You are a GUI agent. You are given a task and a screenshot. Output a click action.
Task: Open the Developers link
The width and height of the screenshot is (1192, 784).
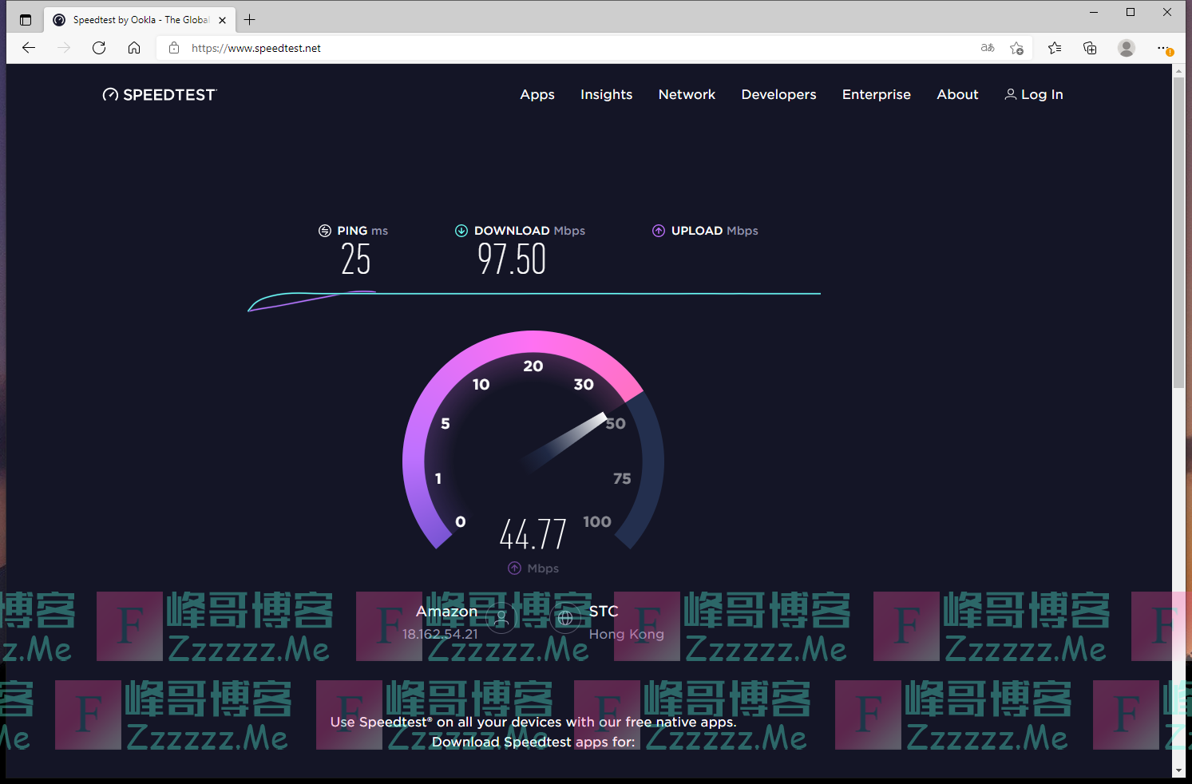point(778,95)
